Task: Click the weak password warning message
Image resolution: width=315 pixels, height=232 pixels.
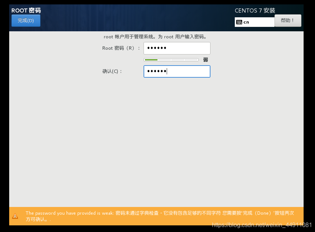Action: click(x=160, y=216)
